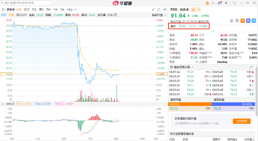Open the mail messages icon

pos(220,3)
